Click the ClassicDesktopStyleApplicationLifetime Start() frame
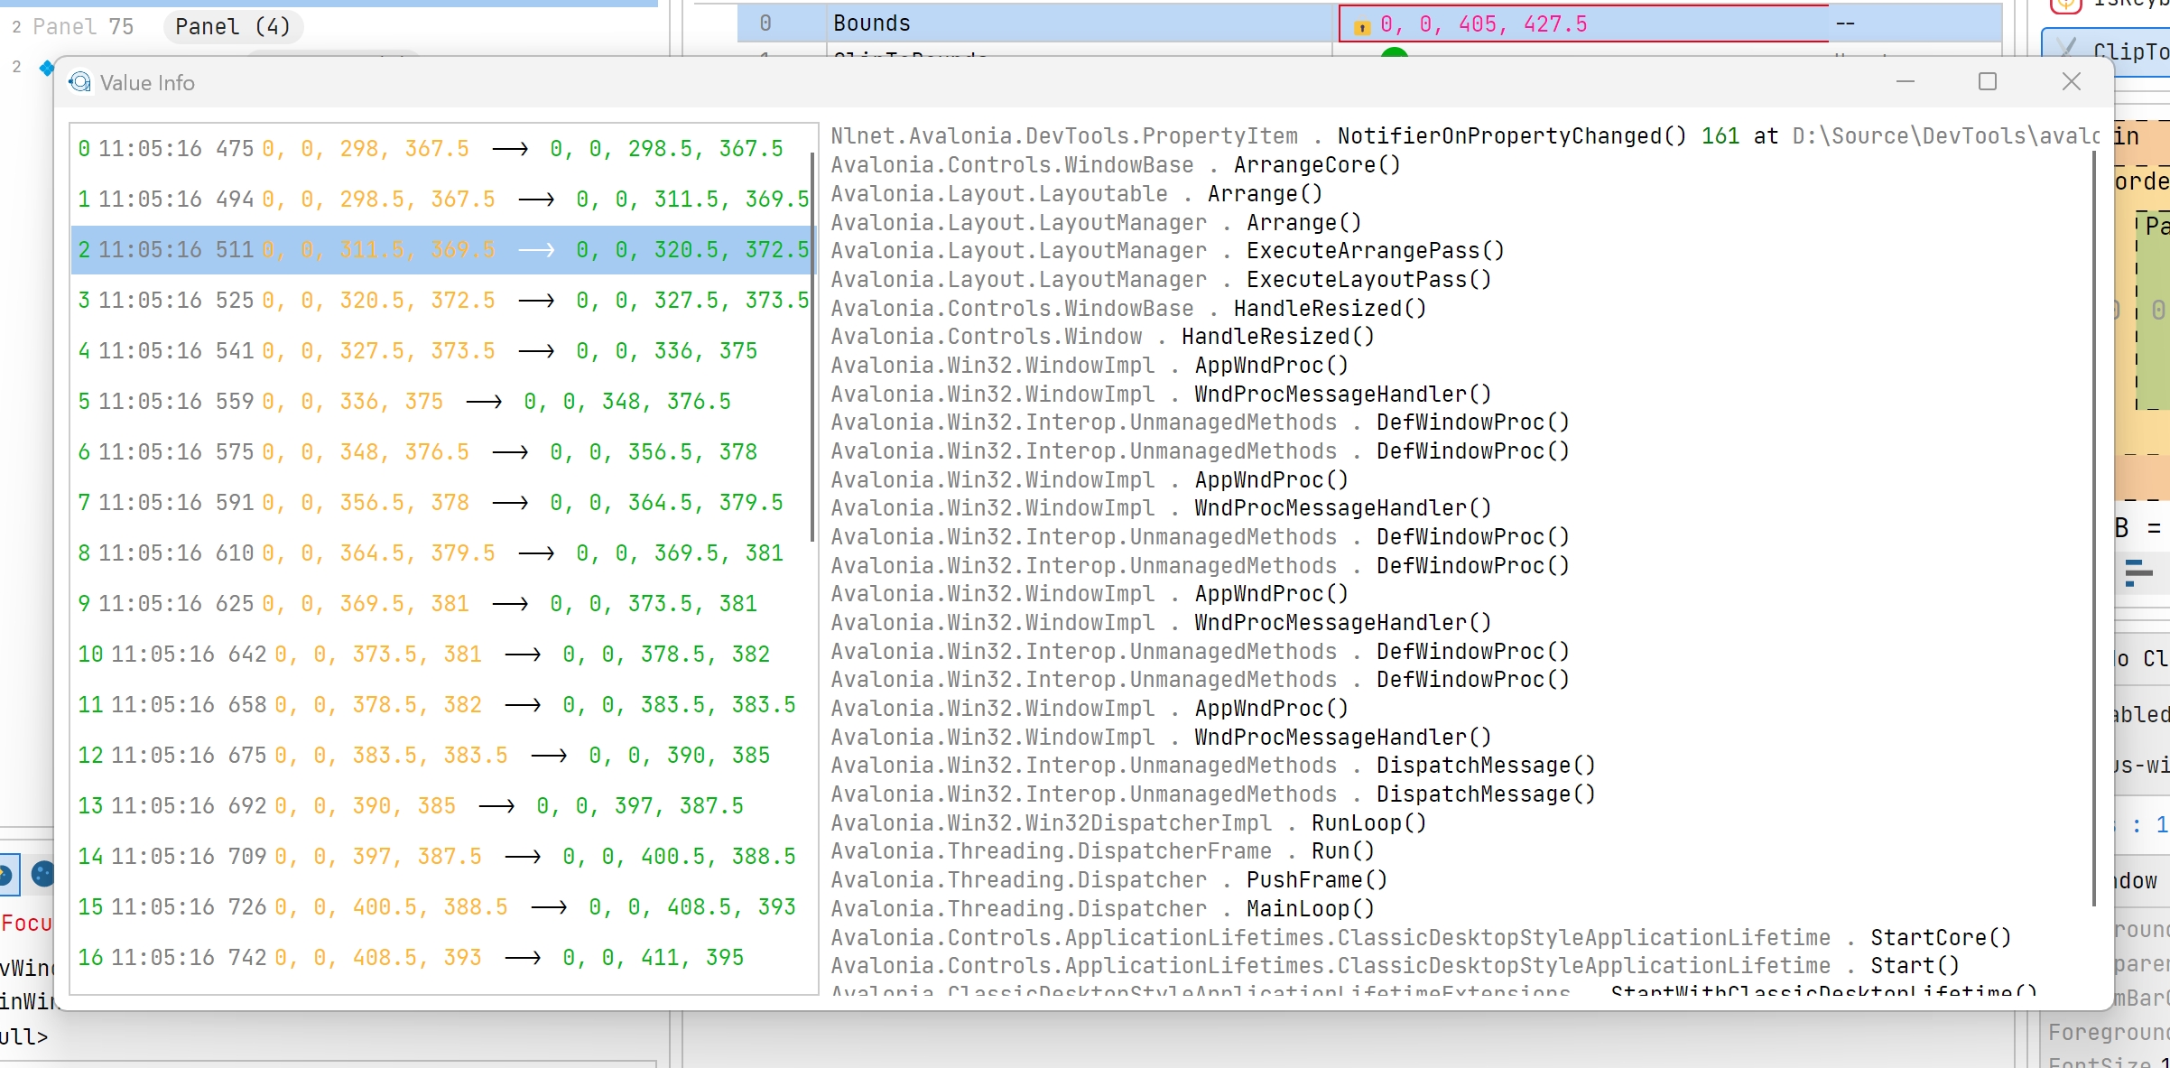This screenshot has width=2170, height=1068. [1395, 966]
